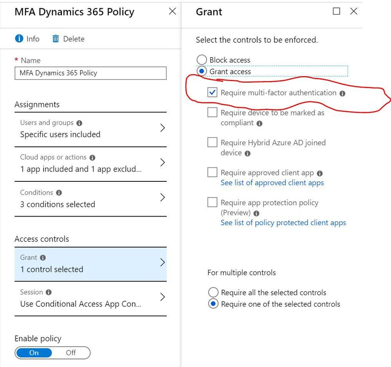Switch Enable policy toggle to Off
The image size is (391, 367).
click(x=71, y=353)
